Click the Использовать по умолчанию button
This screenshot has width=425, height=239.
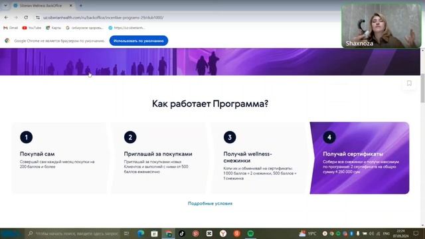[139, 40]
